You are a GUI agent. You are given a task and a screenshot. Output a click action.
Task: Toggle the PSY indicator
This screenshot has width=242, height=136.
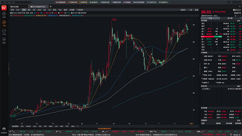67,126
